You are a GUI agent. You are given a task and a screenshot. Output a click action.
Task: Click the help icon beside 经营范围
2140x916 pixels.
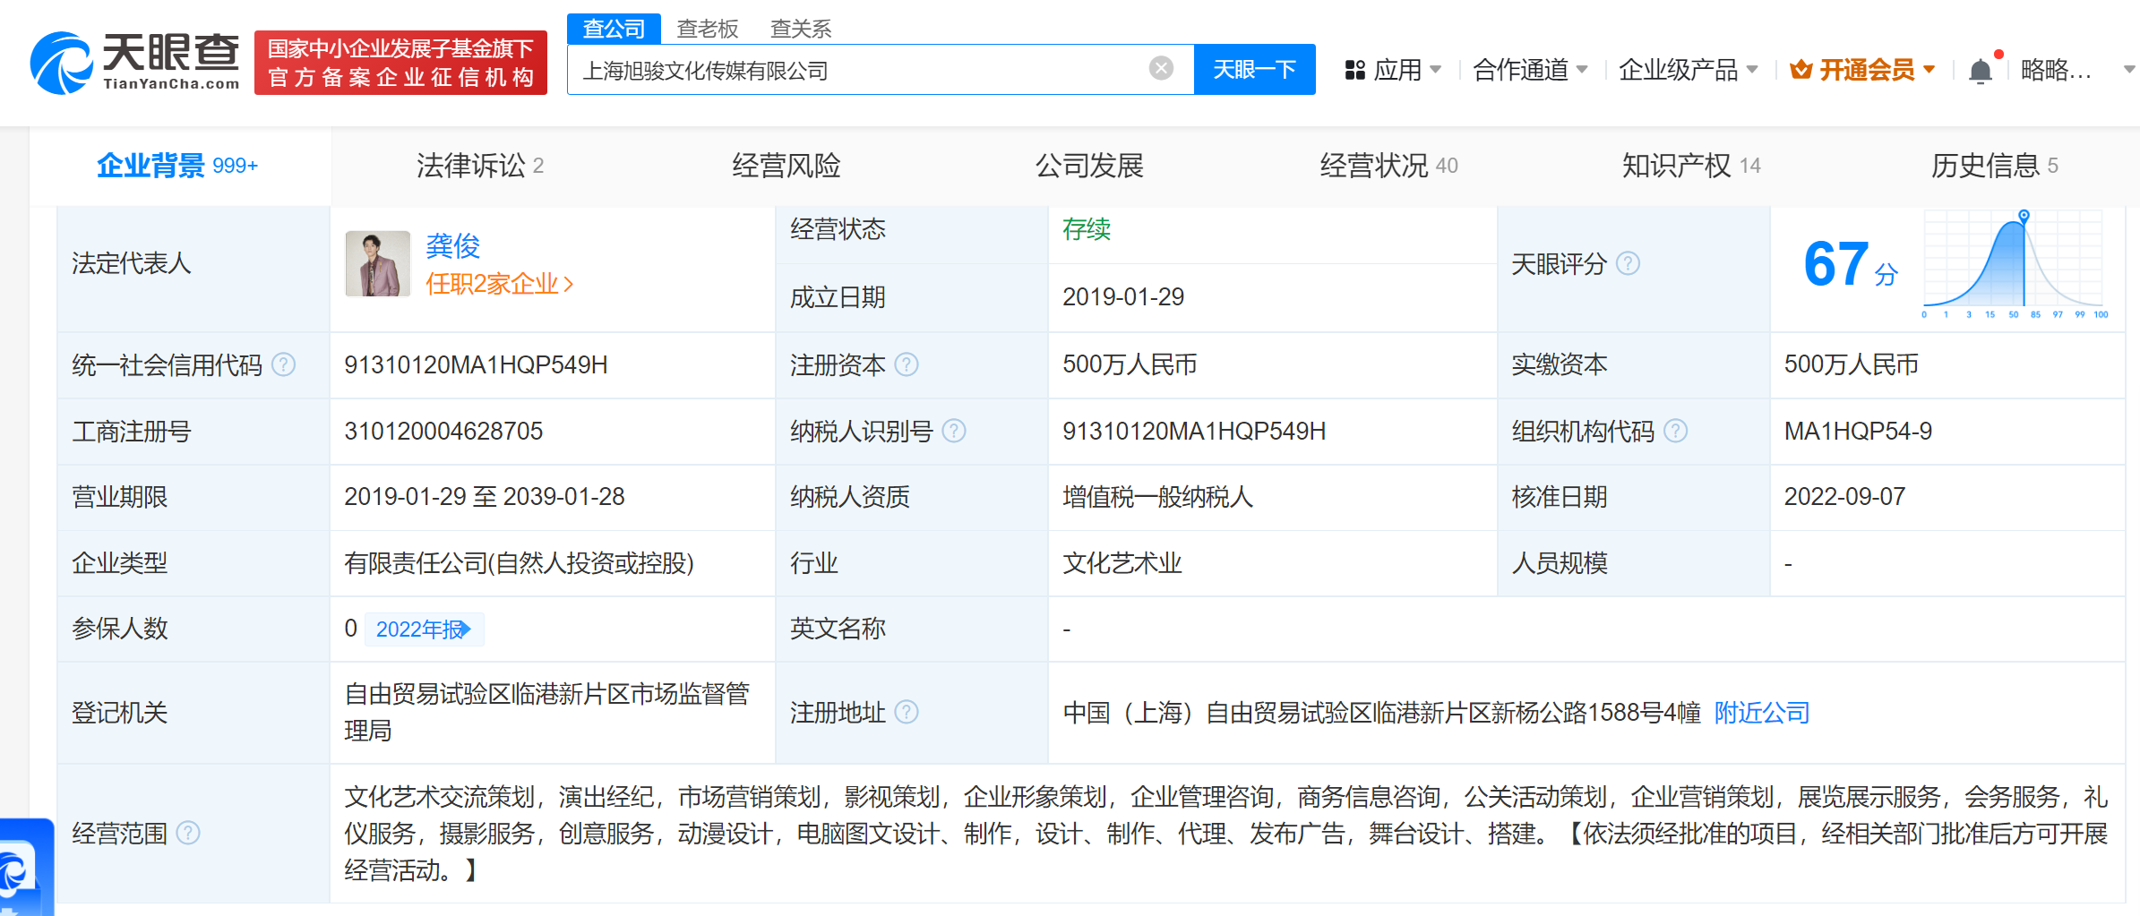click(191, 833)
